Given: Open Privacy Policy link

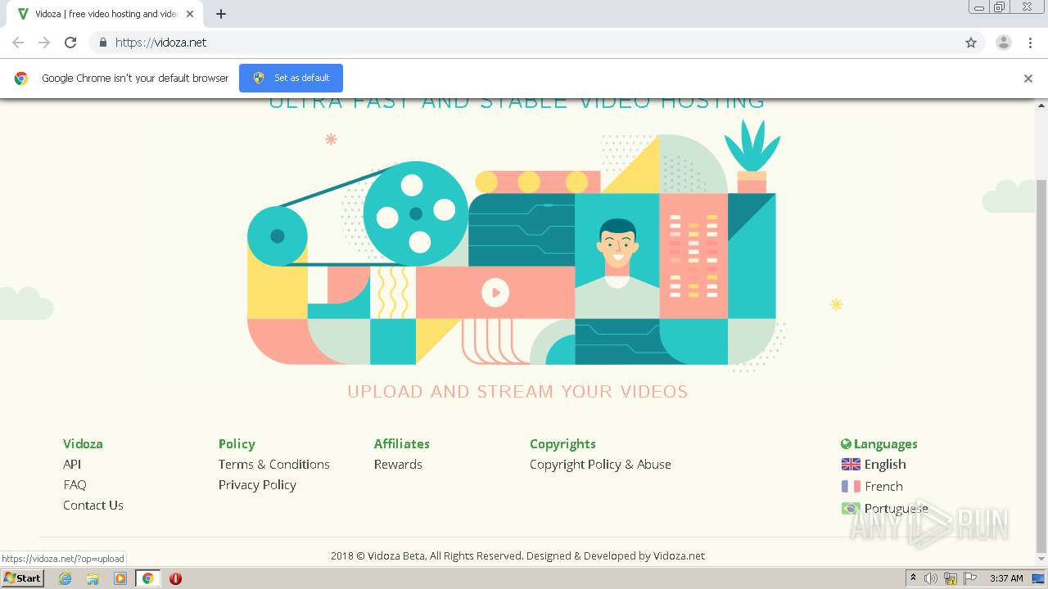Looking at the screenshot, I should [257, 484].
